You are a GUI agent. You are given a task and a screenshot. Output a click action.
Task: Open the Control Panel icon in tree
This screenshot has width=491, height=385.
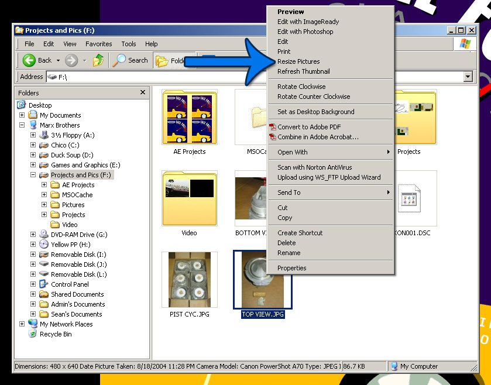pos(44,284)
